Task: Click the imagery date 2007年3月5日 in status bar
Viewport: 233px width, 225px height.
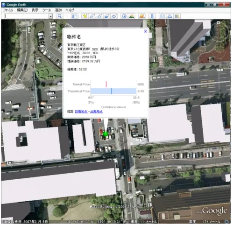Action: (25, 222)
